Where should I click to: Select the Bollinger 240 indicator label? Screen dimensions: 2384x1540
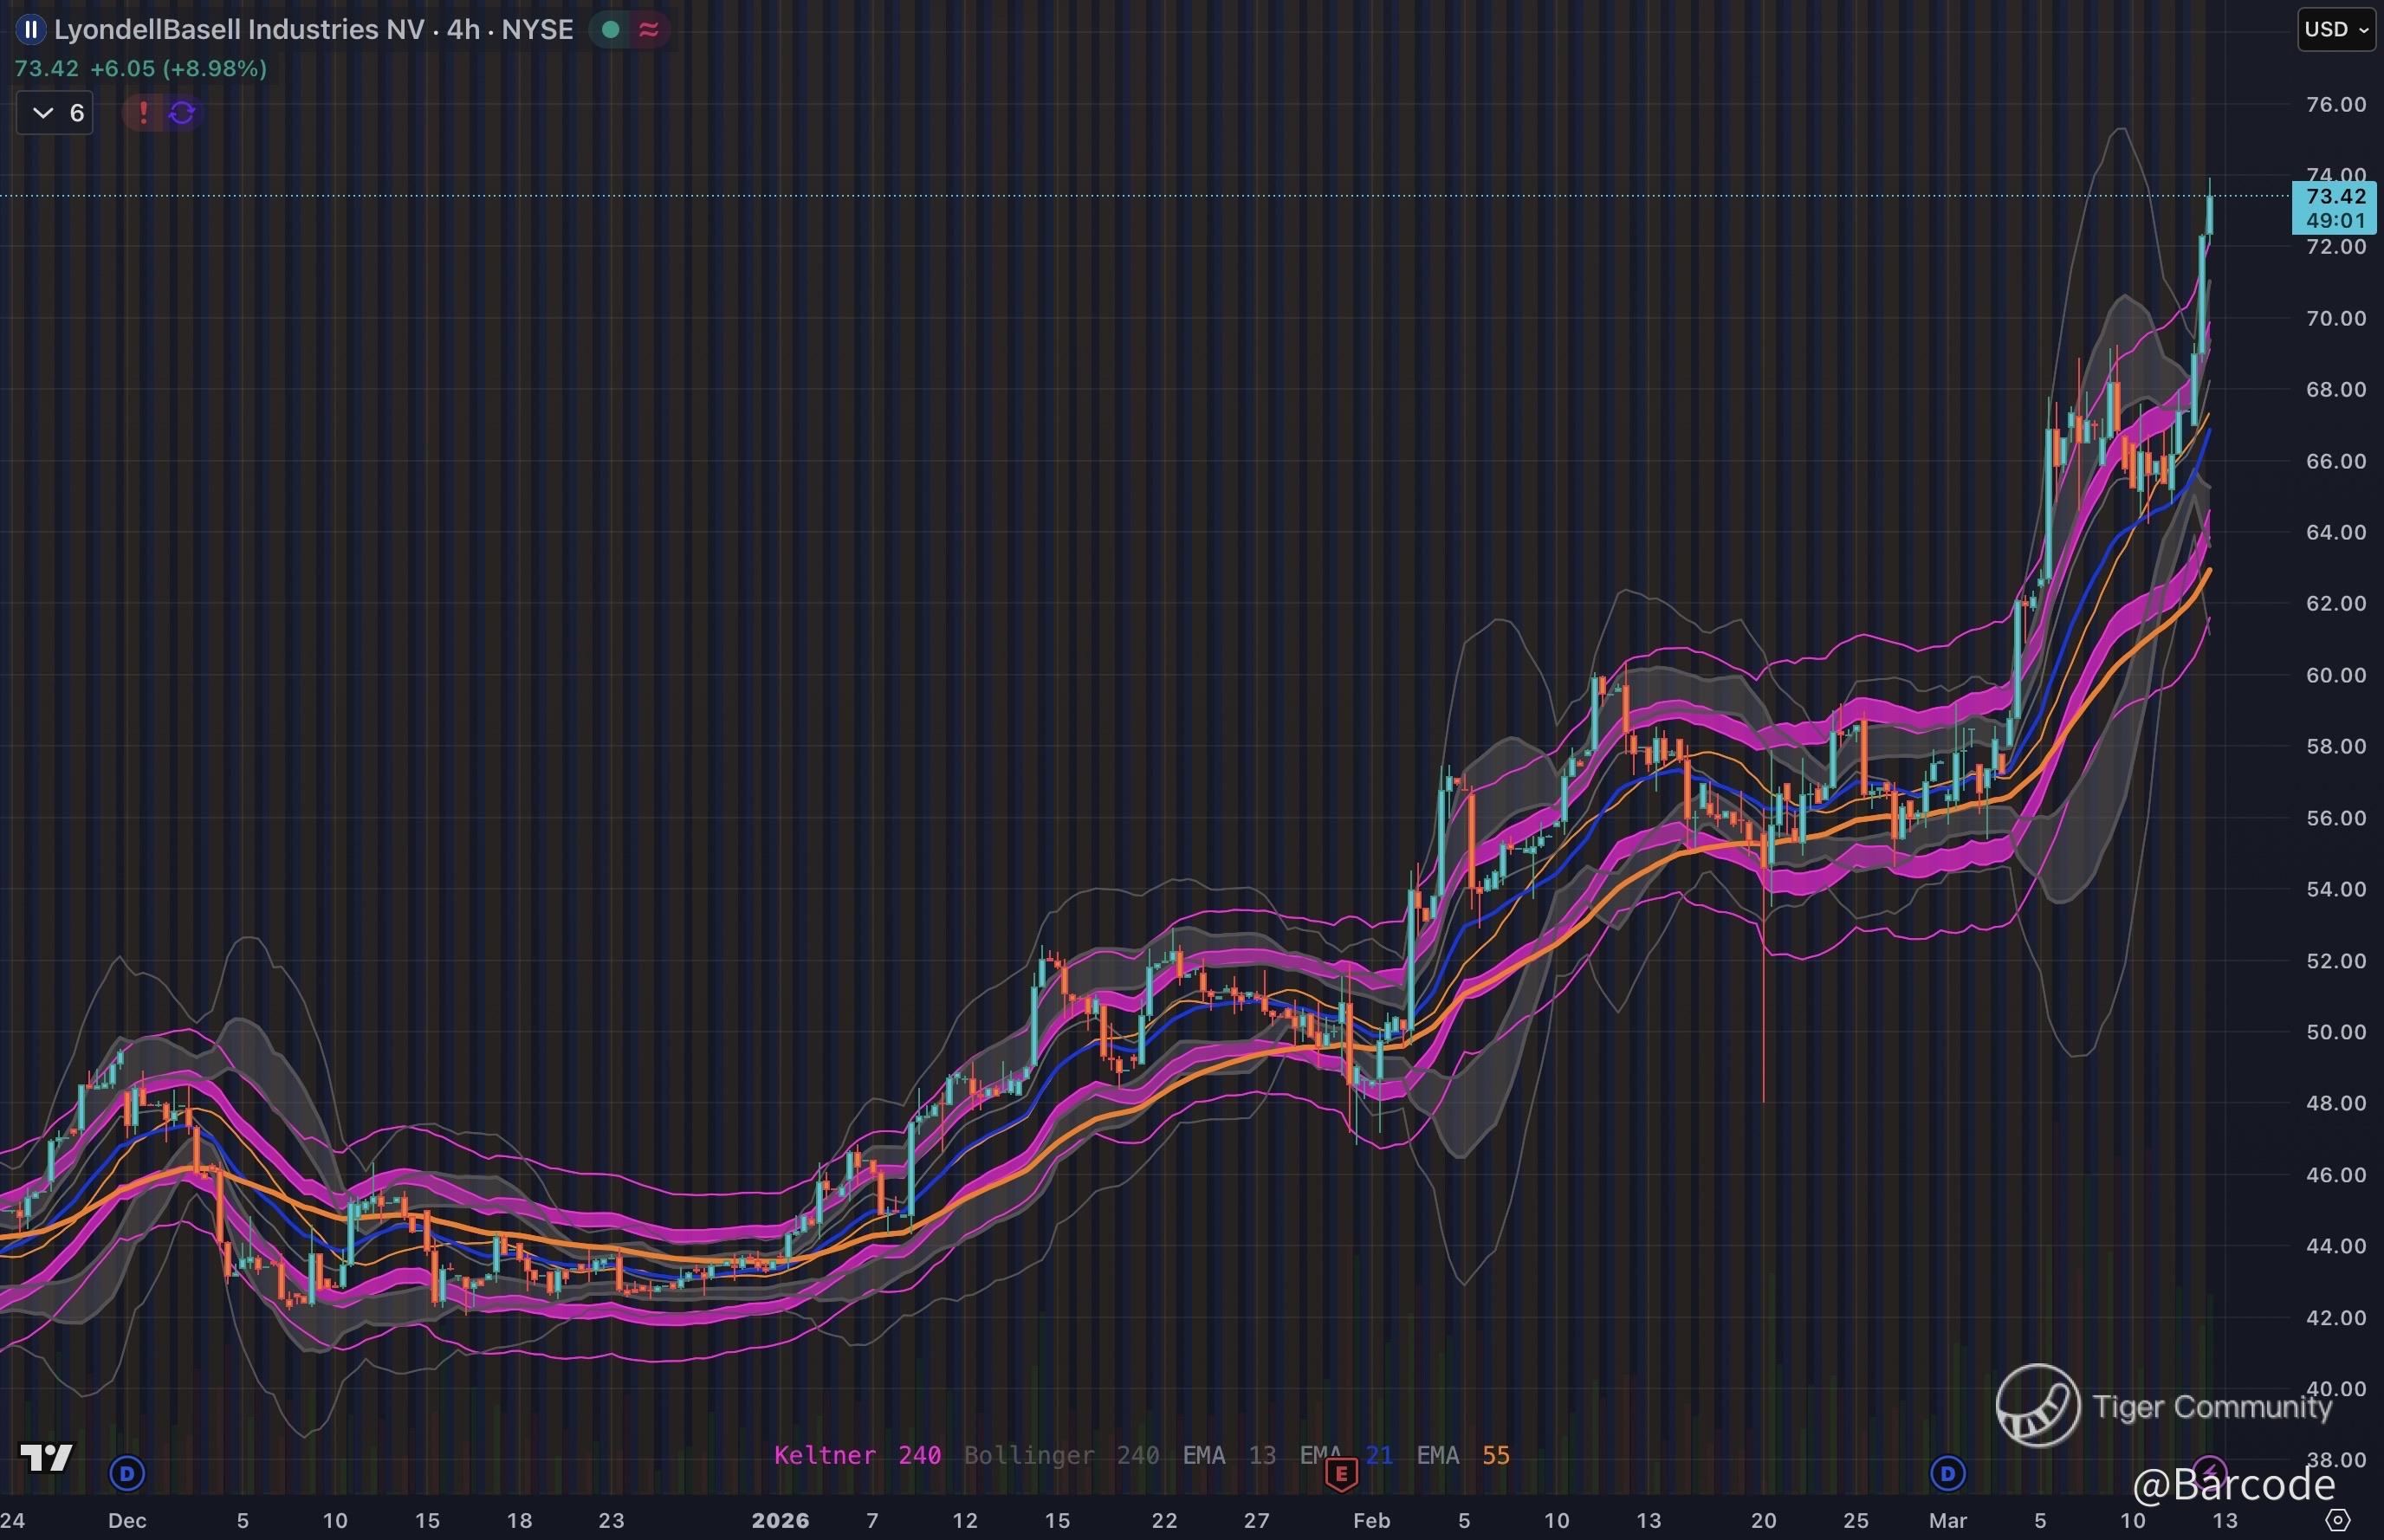(1061, 1455)
